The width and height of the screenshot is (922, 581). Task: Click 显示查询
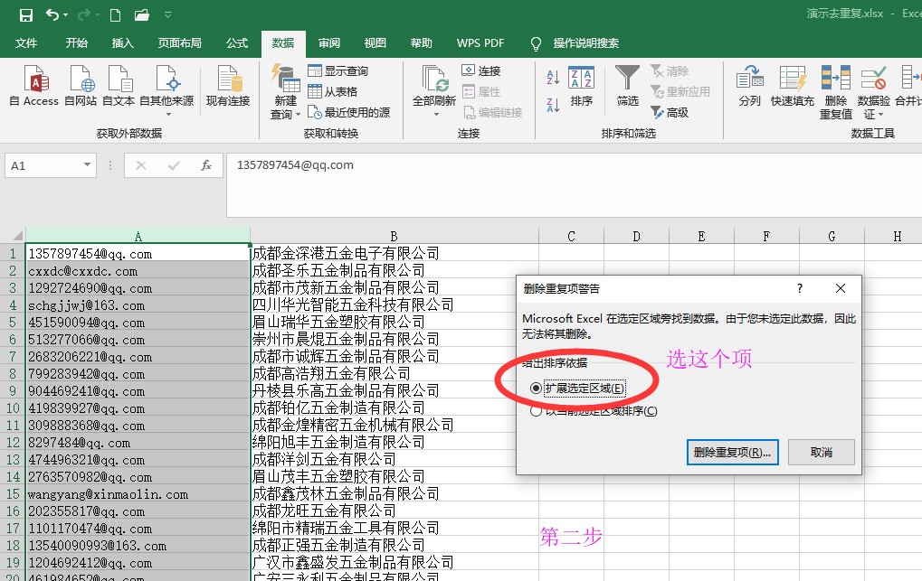(338, 71)
